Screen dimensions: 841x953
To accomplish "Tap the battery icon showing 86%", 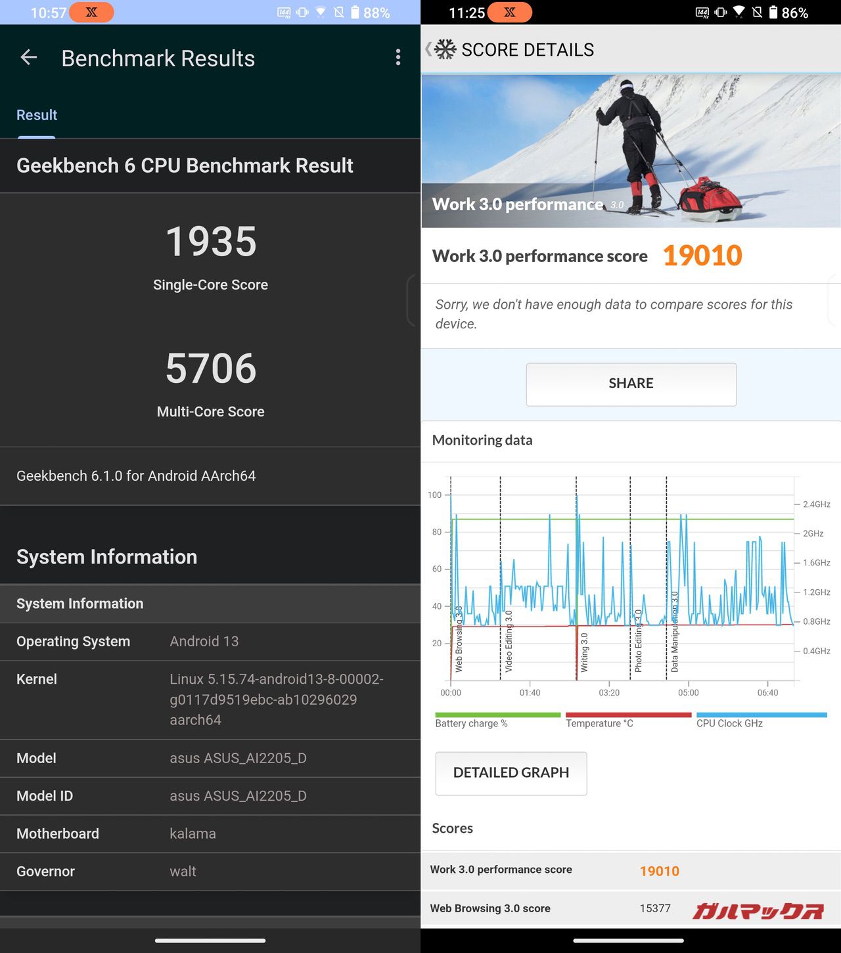I will tap(773, 12).
